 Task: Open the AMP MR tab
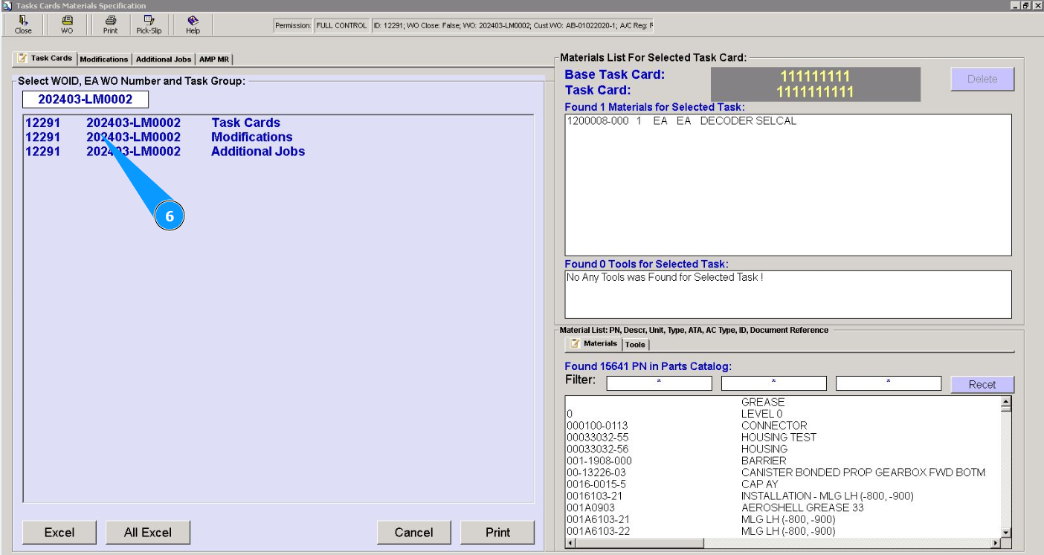(214, 59)
